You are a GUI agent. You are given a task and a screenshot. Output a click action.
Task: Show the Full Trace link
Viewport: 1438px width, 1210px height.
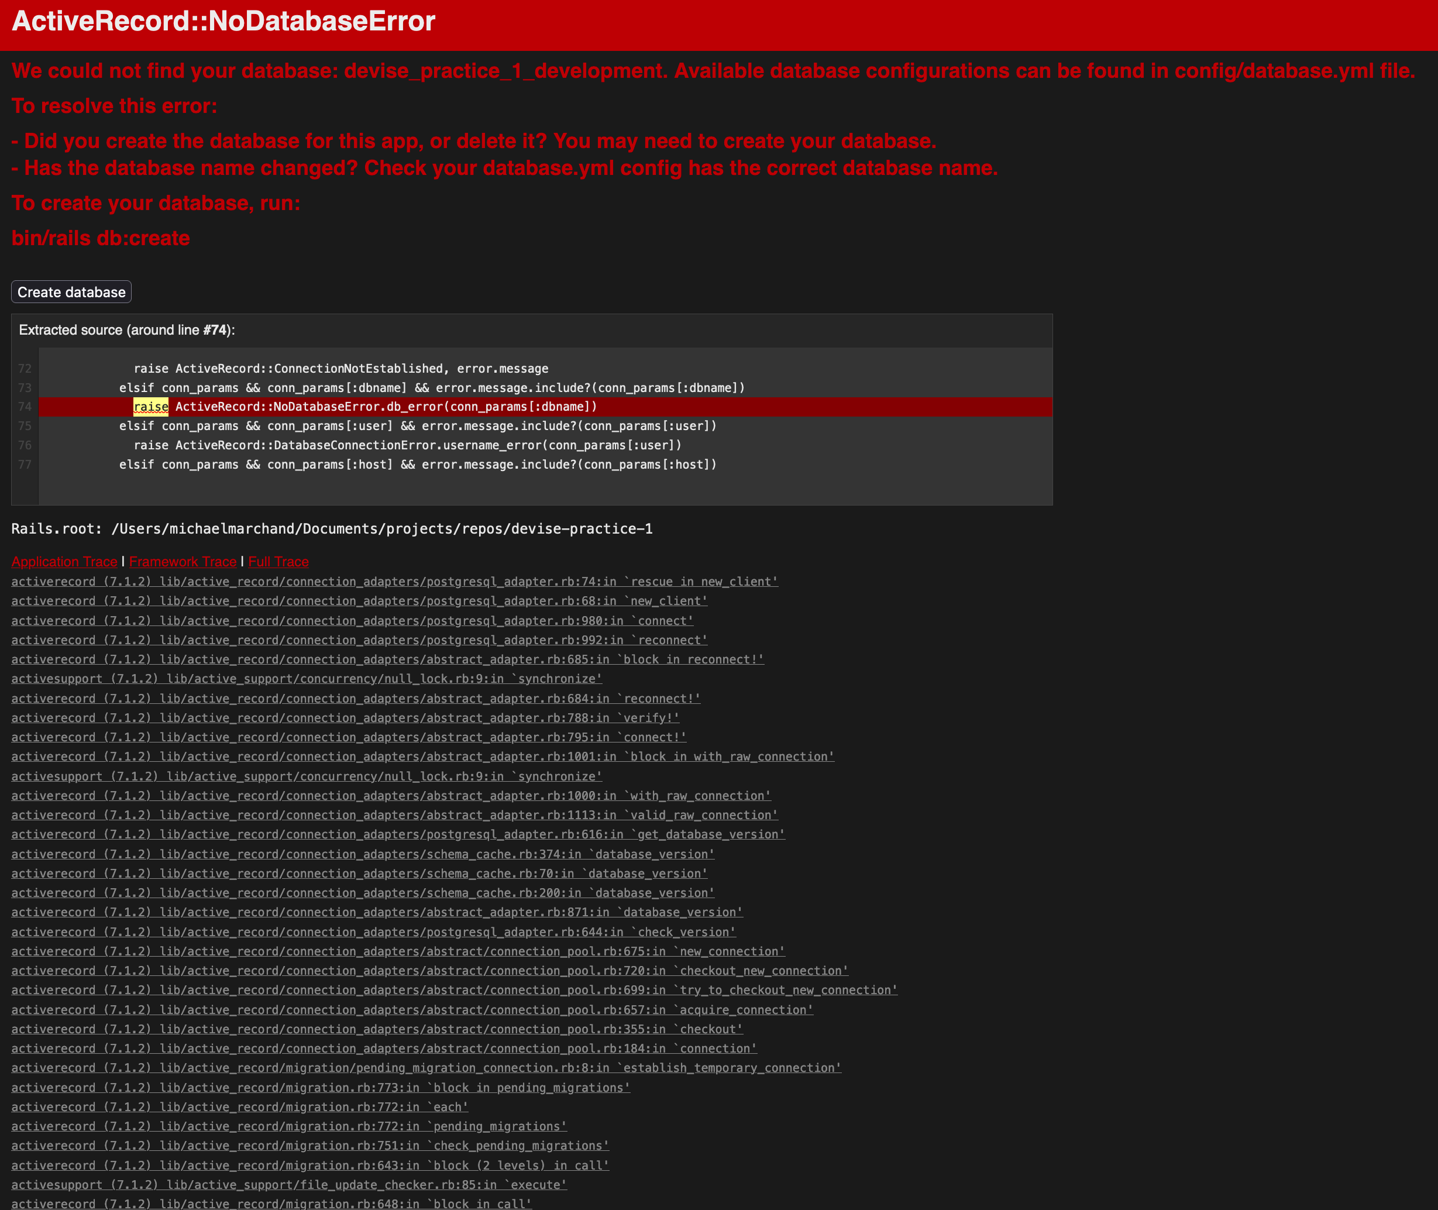(x=278, y=562)
